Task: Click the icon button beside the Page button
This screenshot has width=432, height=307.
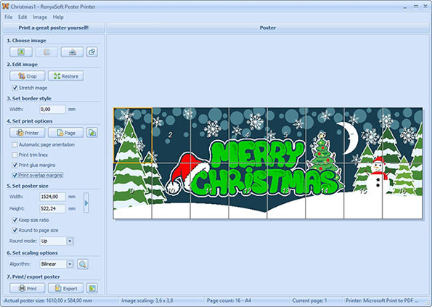Action: pyautogui.click(x=92, y=133)
